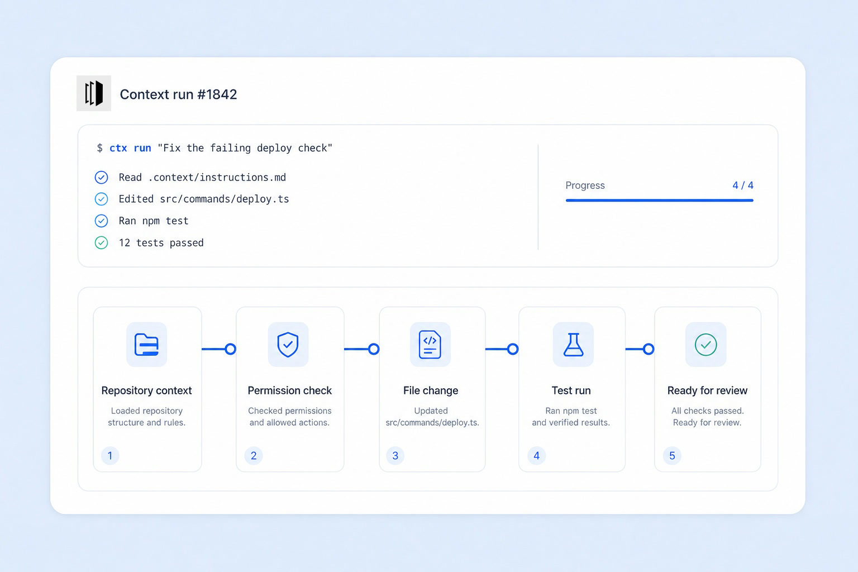Select the 12 tests passed line

[x=161, y=242]
